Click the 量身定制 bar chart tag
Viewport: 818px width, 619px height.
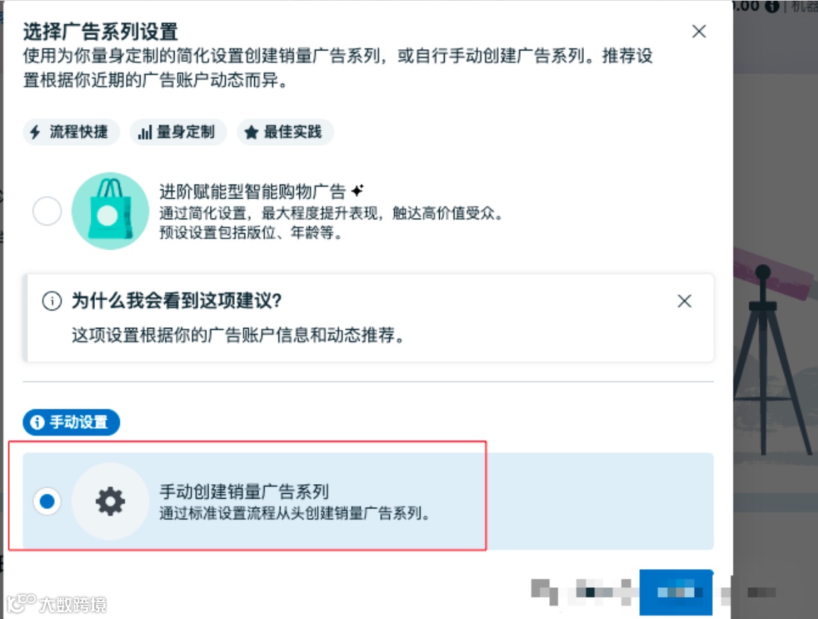pos(178,132)
